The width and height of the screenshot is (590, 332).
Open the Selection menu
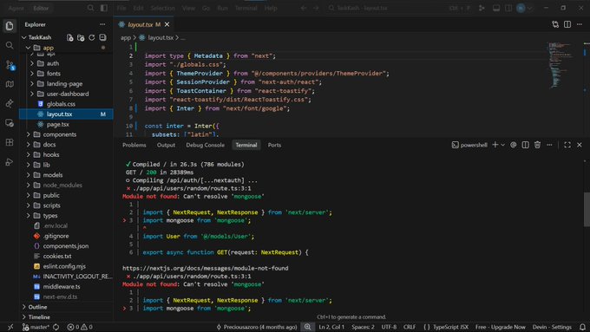162,8
